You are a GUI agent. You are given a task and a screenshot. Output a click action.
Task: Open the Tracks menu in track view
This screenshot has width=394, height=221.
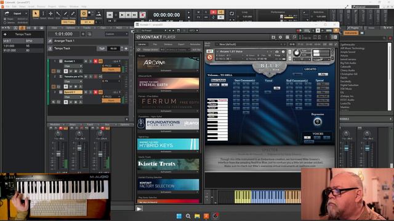pyautogui.click(x=87, y=28)
